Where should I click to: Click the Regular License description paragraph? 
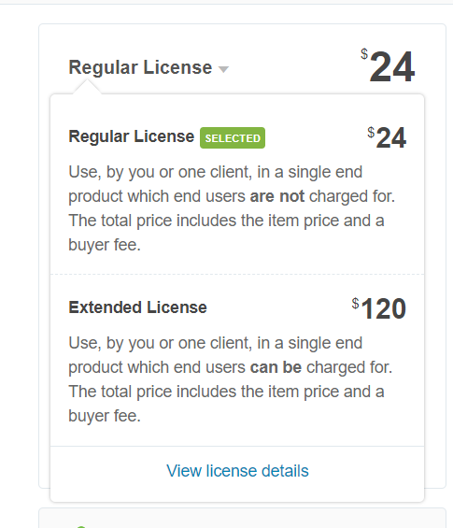(x=232, y=208)
